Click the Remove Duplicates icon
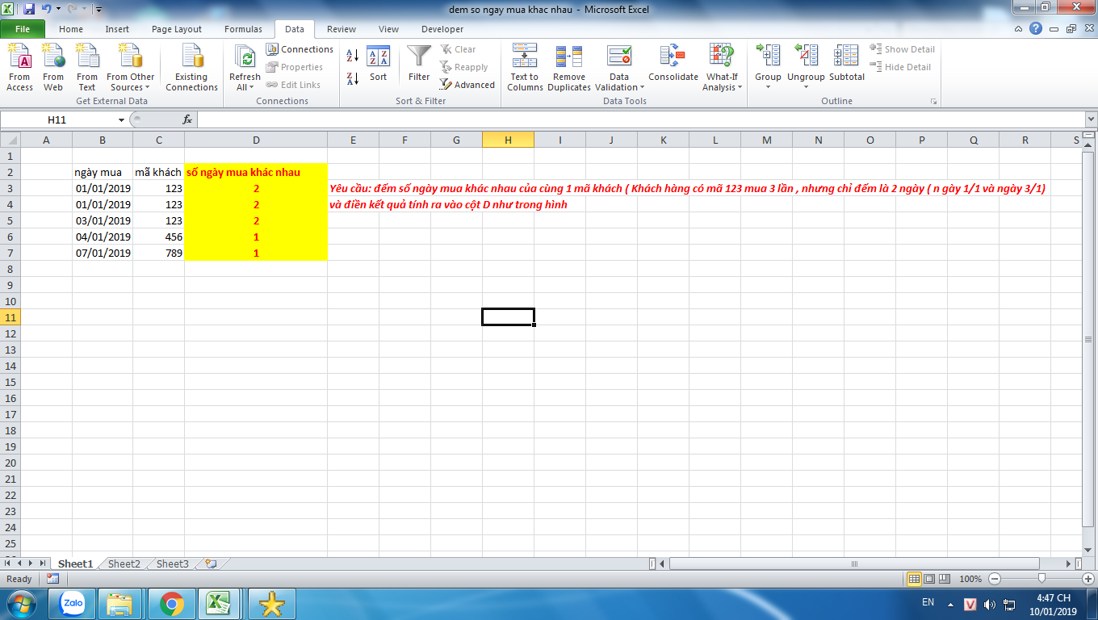This screenshot has height=620, width=1098. (569, 68)
